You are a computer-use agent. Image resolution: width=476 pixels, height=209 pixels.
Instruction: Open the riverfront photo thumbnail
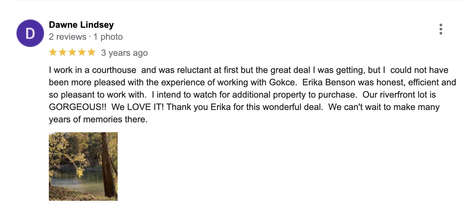[x=83, y=166]
